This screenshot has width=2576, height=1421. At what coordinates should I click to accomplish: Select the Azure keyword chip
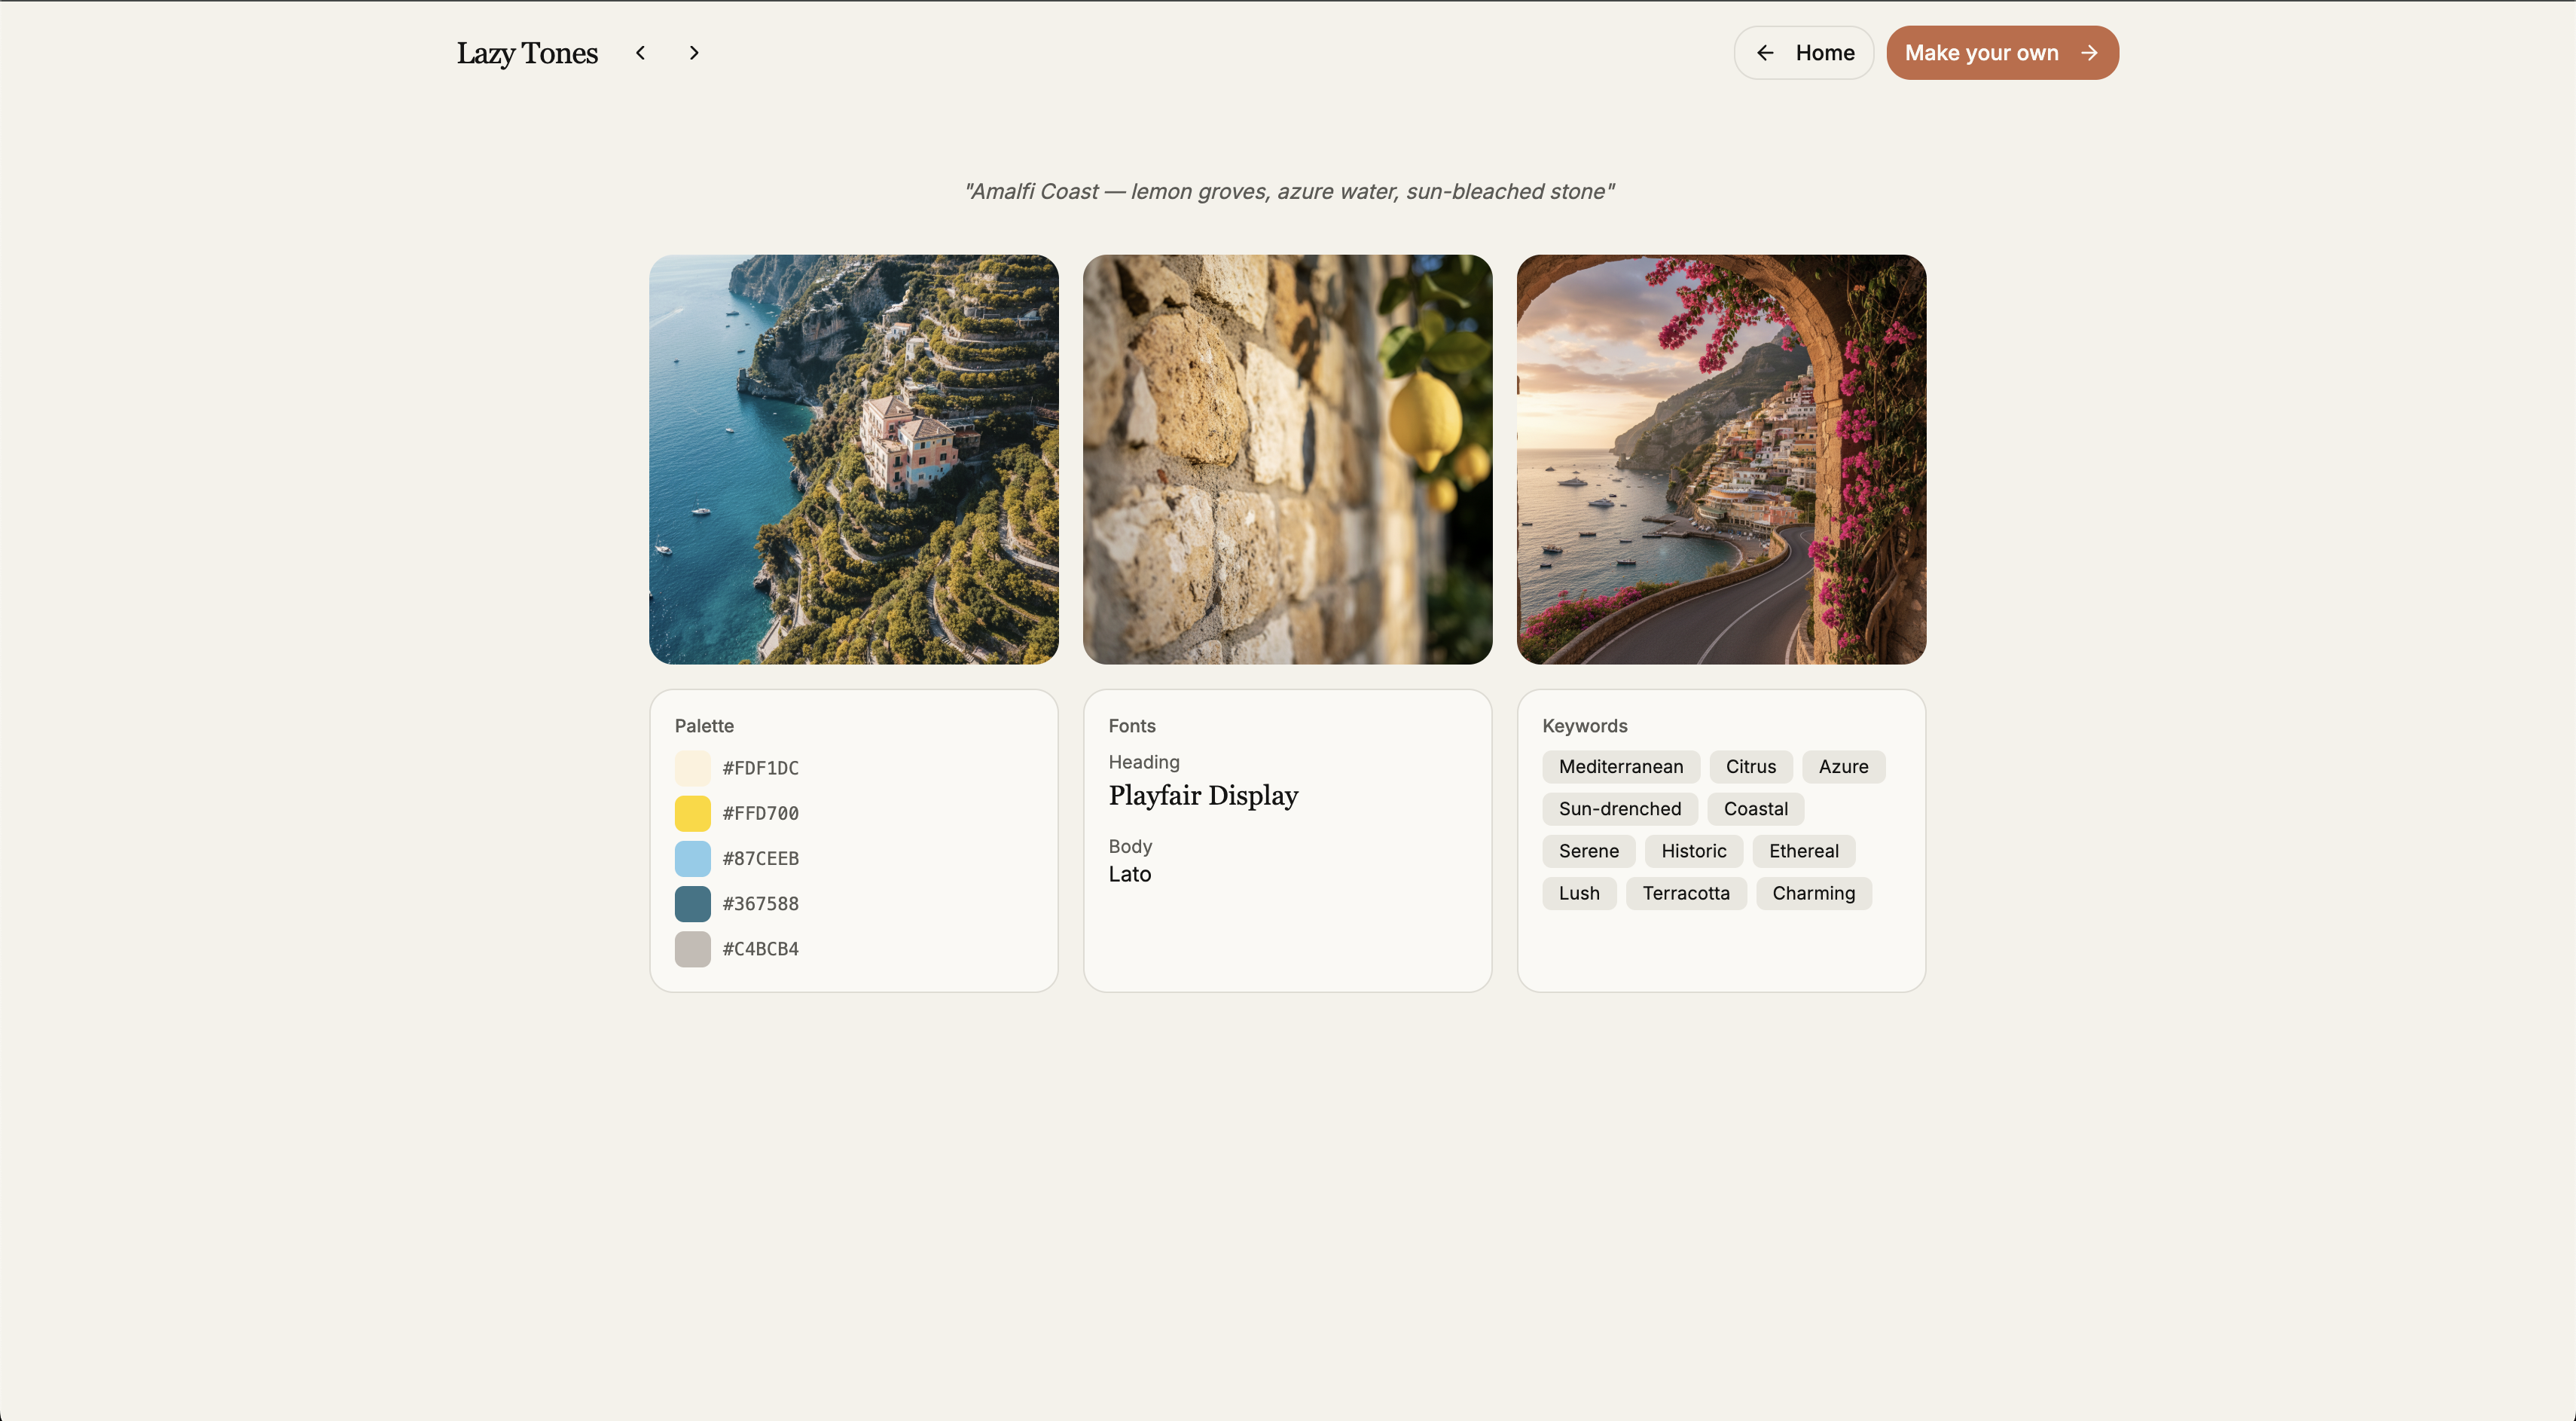tap(1844, 766)
